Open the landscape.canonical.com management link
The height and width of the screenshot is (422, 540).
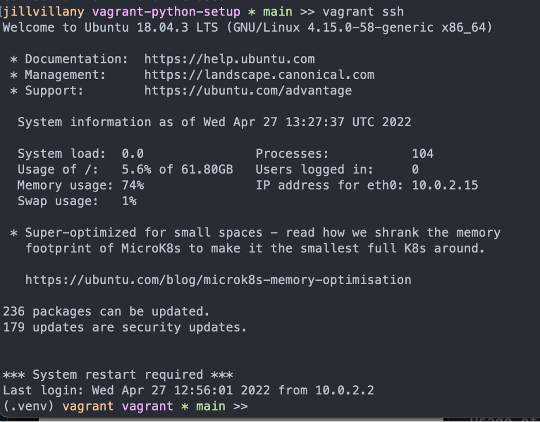259,74
